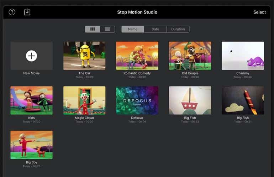Open the Big Fish crayon thumbnail

tap(243, 100)
